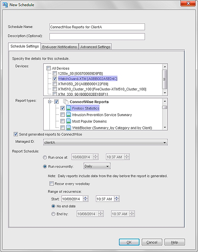This screenshot has width=198, height=252.
Task: Select 1250e_50 [908700609D9FB] device label
Action: pos(80,73)
